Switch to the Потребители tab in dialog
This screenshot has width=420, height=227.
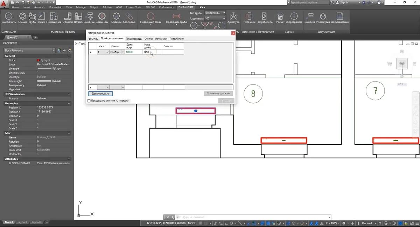(x=177, y=39)
